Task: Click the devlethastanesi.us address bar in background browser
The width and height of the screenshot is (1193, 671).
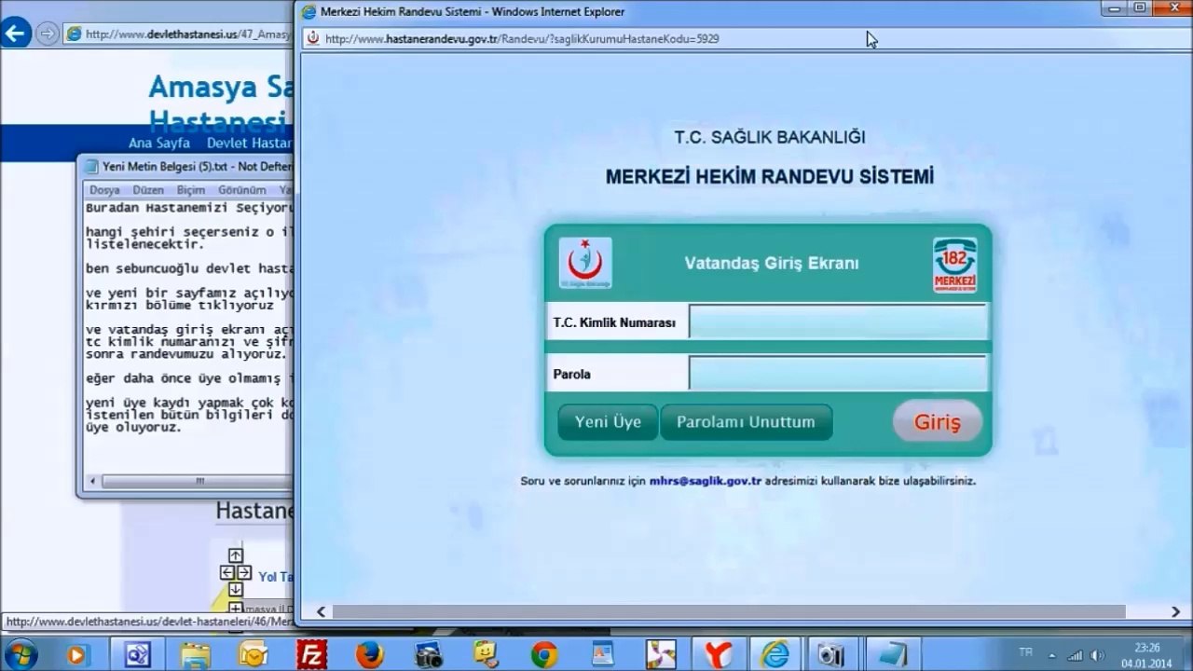Action: pyautogui.click(x=186, y=34)
